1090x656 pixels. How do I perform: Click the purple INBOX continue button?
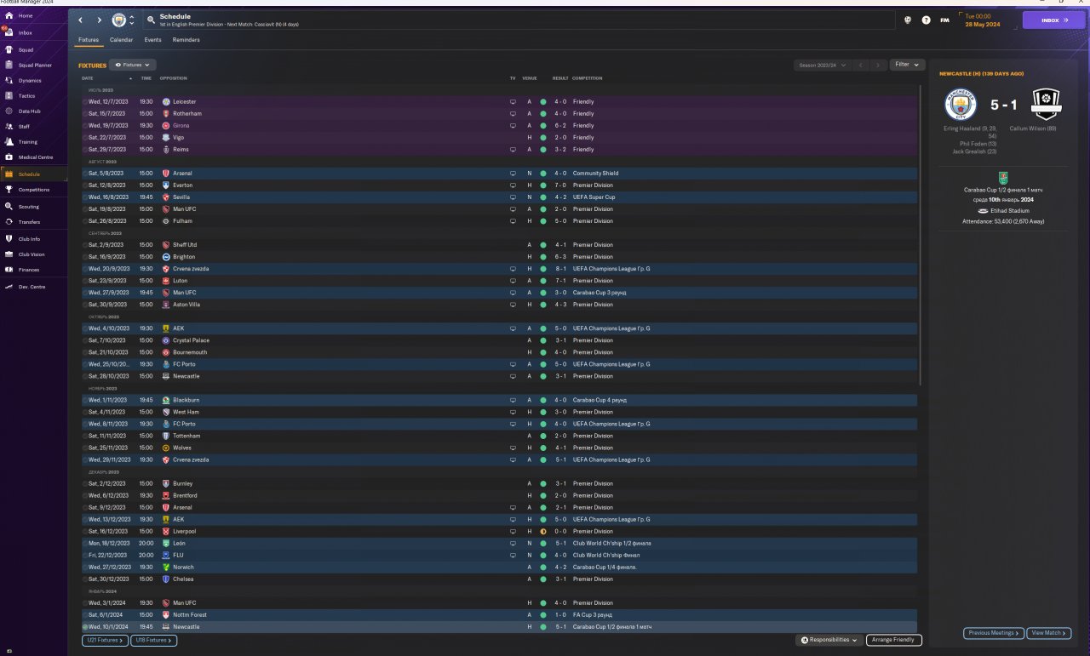[1053, 20]
